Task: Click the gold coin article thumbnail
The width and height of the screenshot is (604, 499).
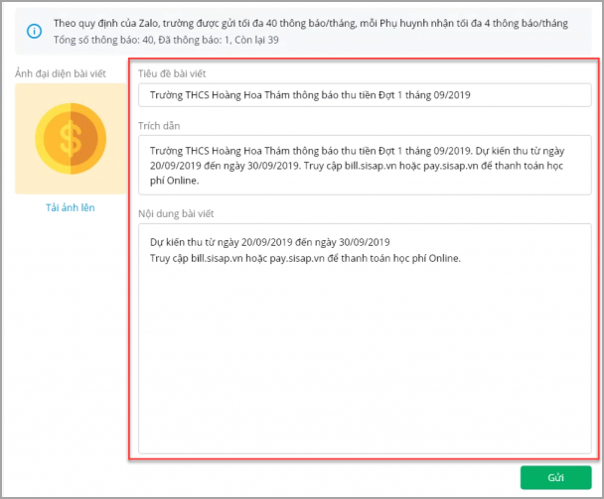Action: (71, 139)
